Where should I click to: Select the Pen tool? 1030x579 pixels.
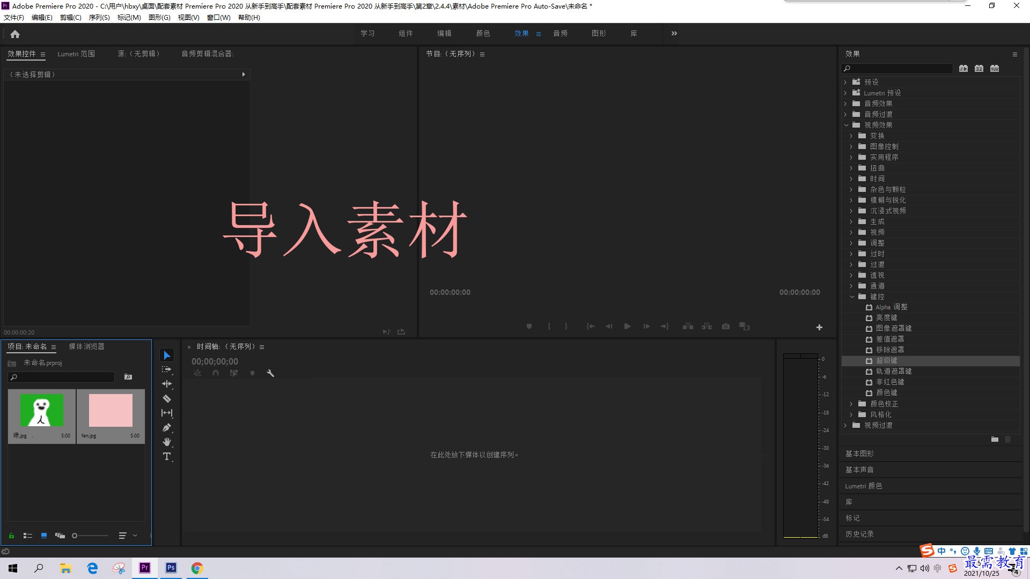(x=167, y=427)
